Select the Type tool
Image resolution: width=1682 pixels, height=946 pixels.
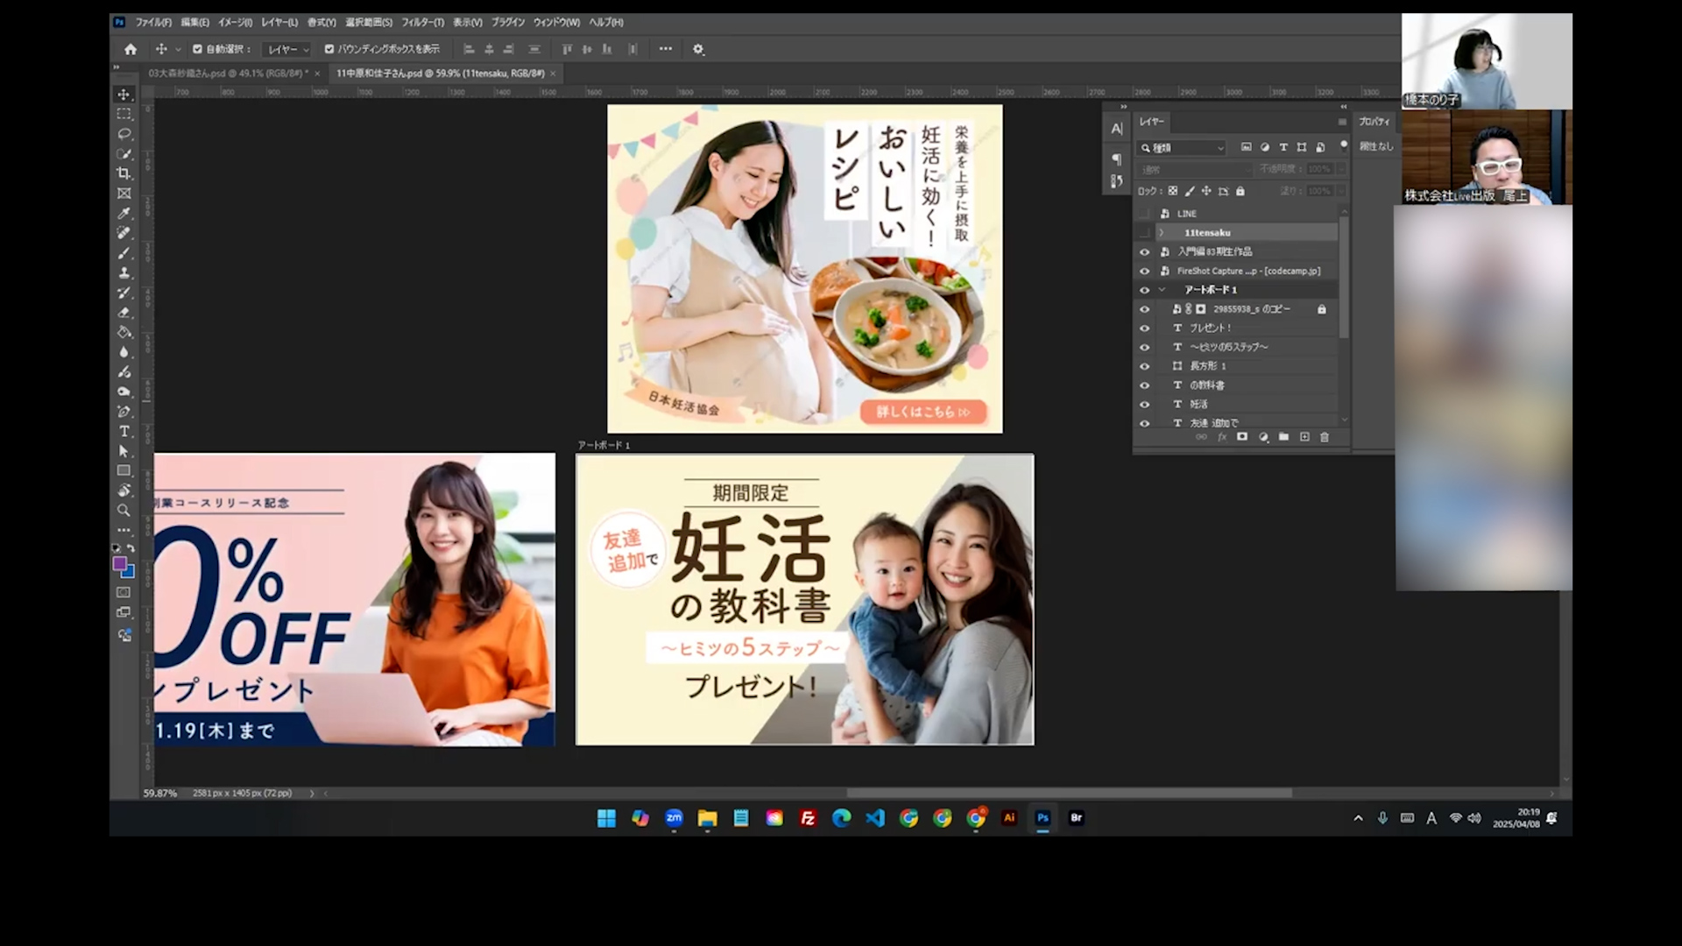[x=124, y=431]
